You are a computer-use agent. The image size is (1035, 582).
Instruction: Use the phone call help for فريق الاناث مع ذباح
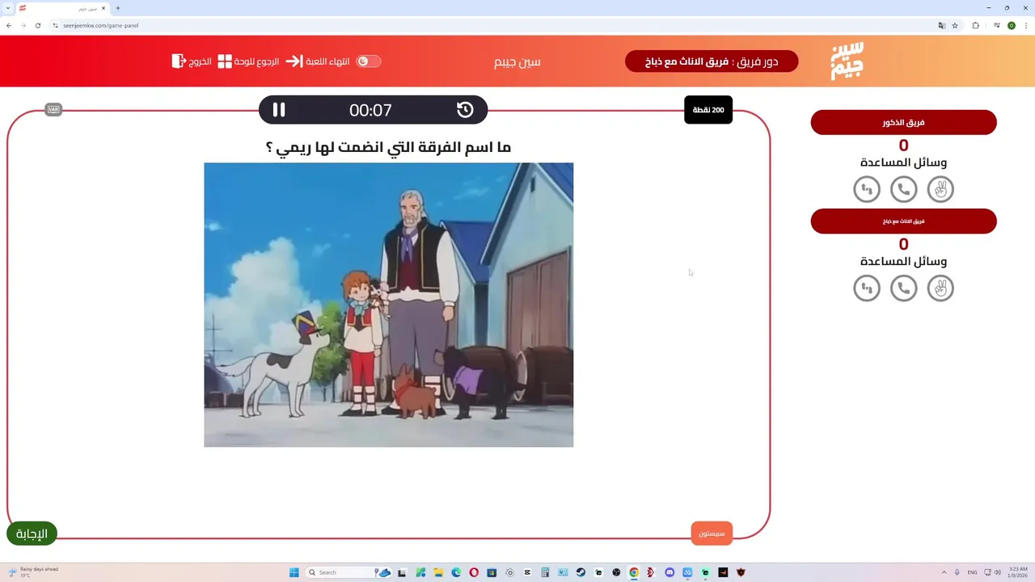[904, 289]
